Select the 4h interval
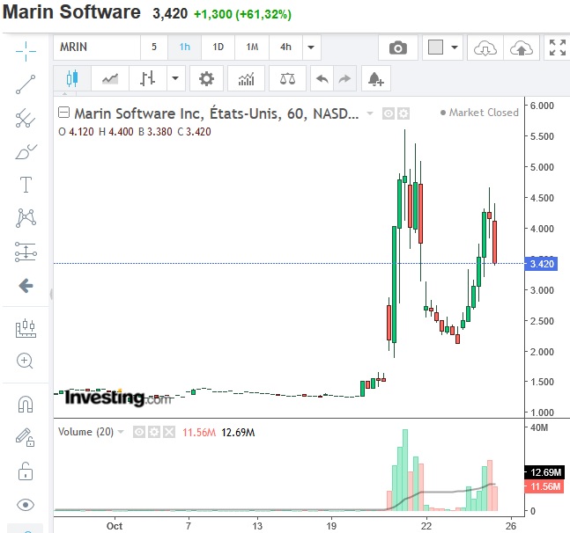Viewport: 570px width, 533px height. (285, 47)
